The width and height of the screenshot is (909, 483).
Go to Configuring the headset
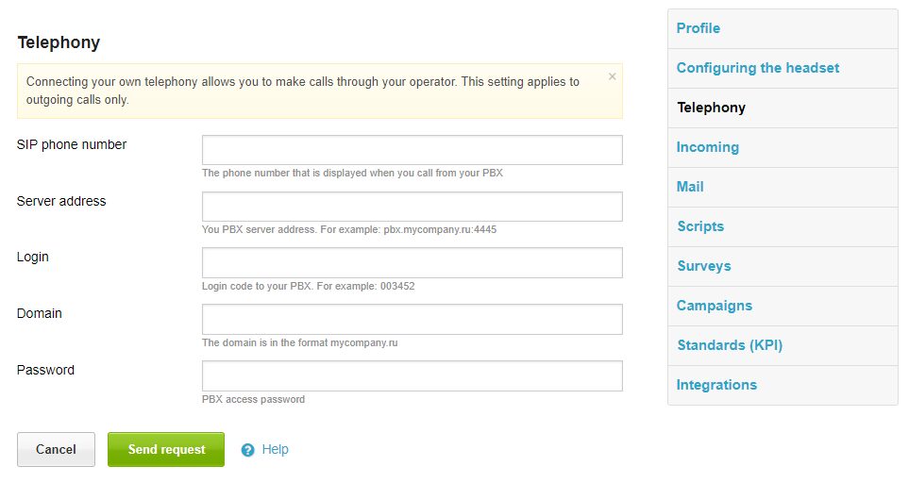click(x=757, y=68)
